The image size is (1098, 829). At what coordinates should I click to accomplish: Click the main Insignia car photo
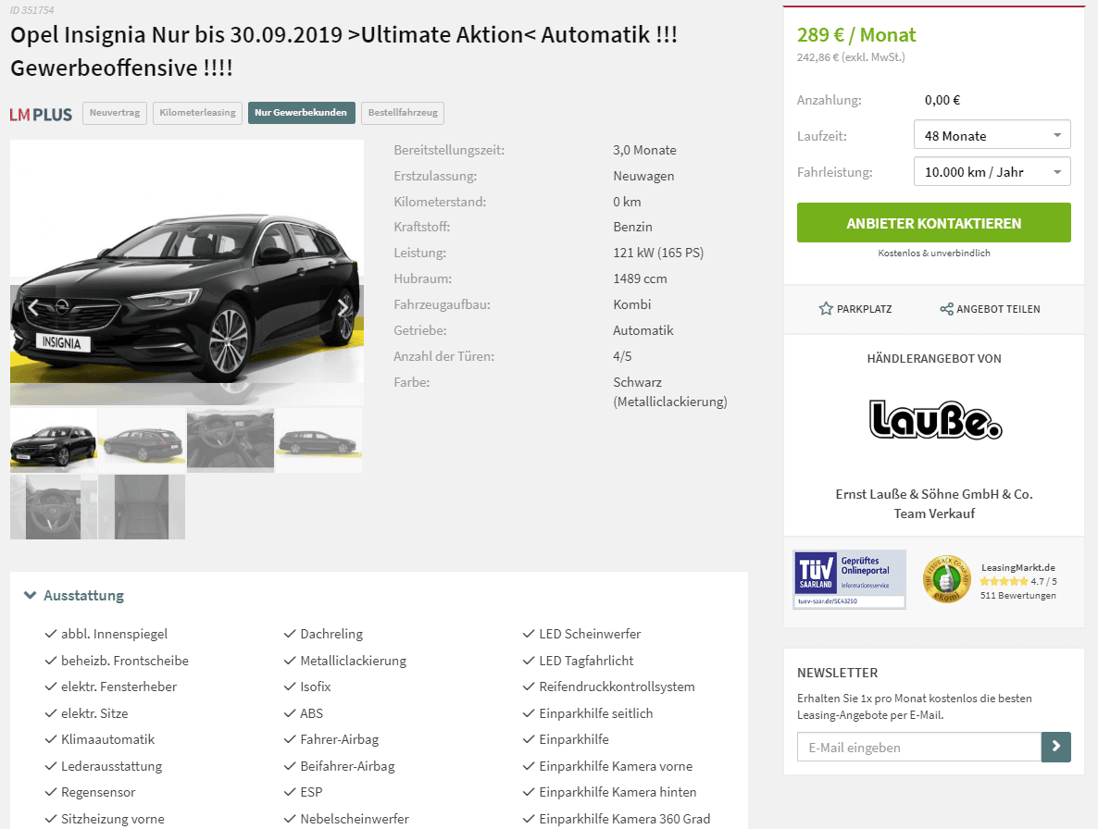click(x=187, y=272)
